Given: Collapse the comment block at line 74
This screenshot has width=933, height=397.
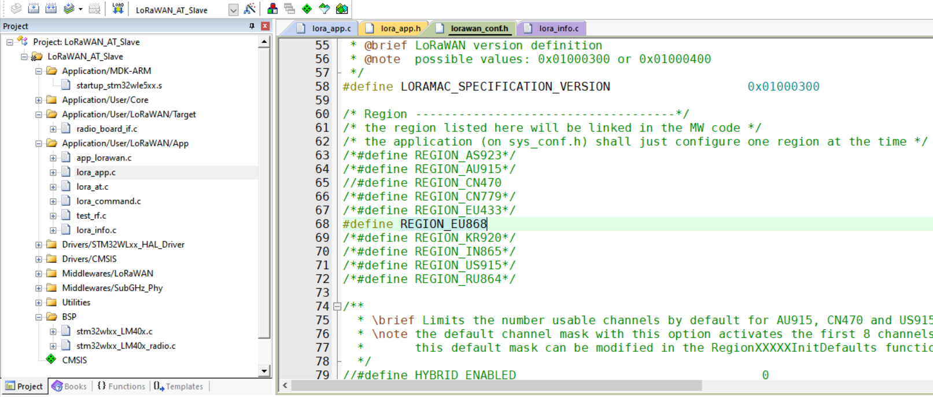Looking at the screenshot, I should pos(337,306).
